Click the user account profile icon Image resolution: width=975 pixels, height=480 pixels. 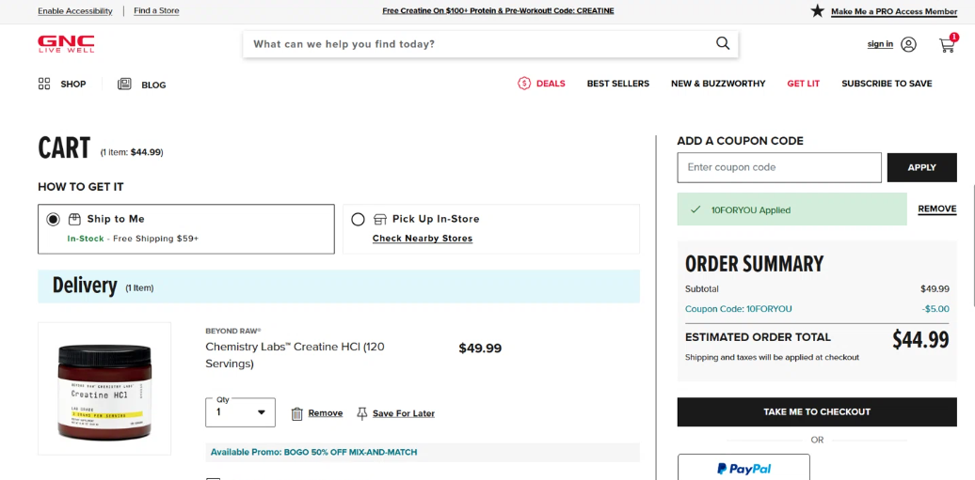click(908, 44)
